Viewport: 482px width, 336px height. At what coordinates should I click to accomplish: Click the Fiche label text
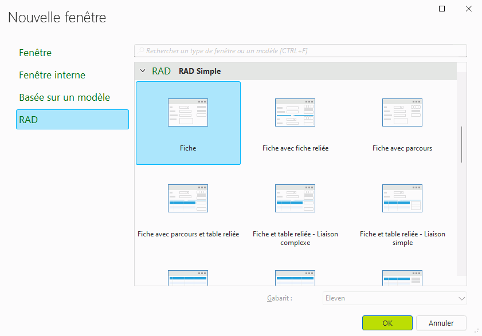(x=188, y=148)
